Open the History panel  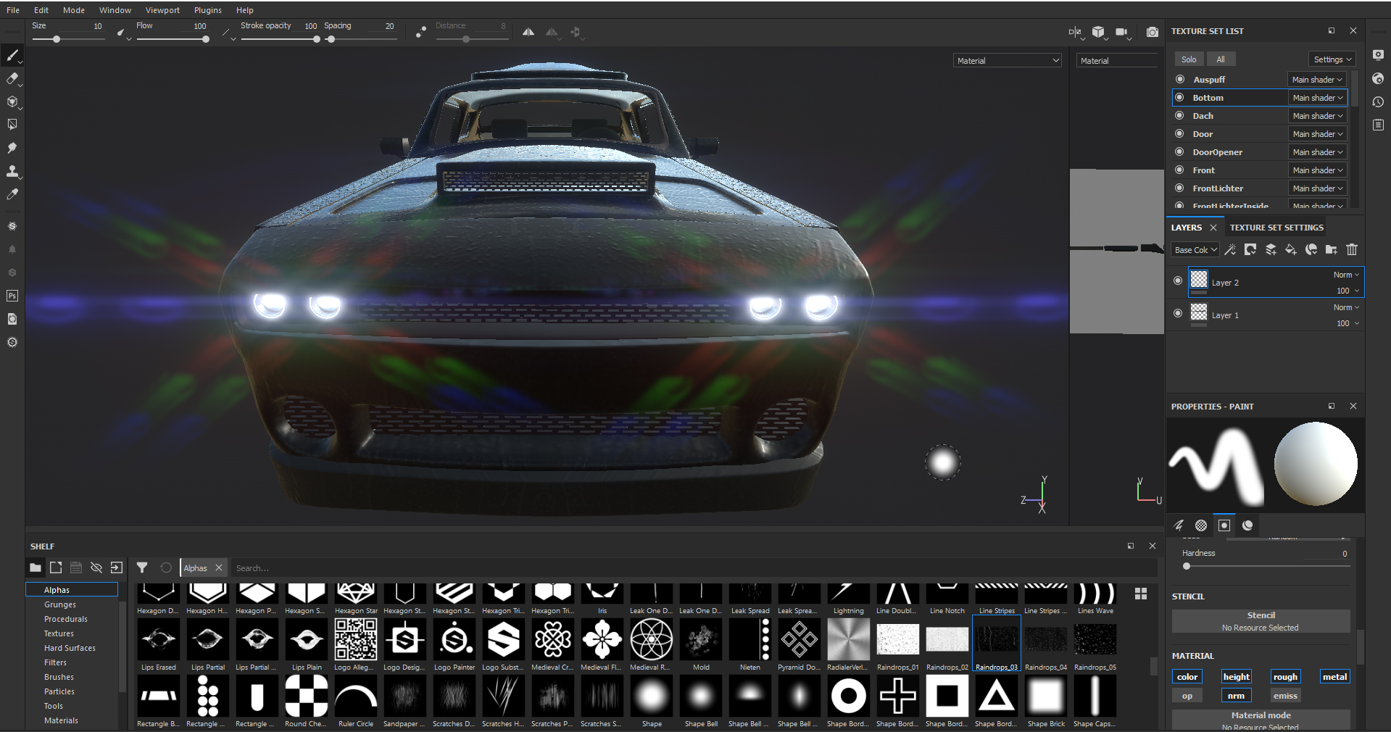coord(1378,101)
